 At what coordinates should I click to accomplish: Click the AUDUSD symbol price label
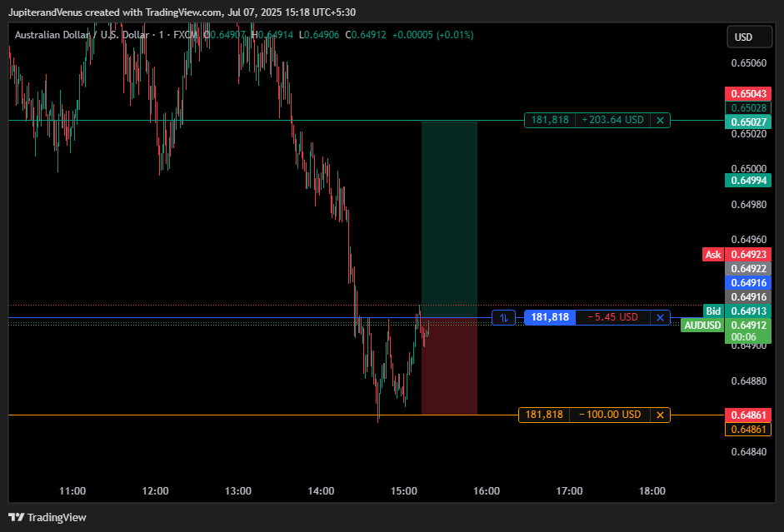(x=702, y=326)
